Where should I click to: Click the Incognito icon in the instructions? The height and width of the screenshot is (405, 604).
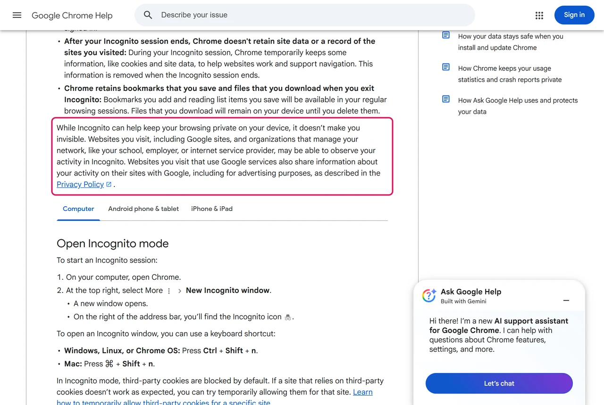288,317
